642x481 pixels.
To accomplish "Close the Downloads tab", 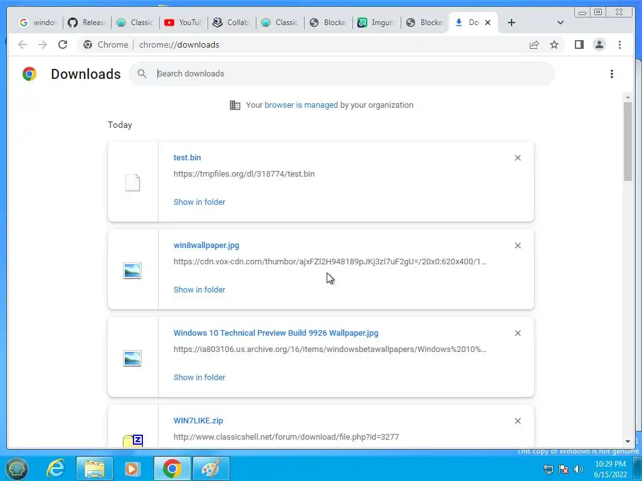I will 488,23.
